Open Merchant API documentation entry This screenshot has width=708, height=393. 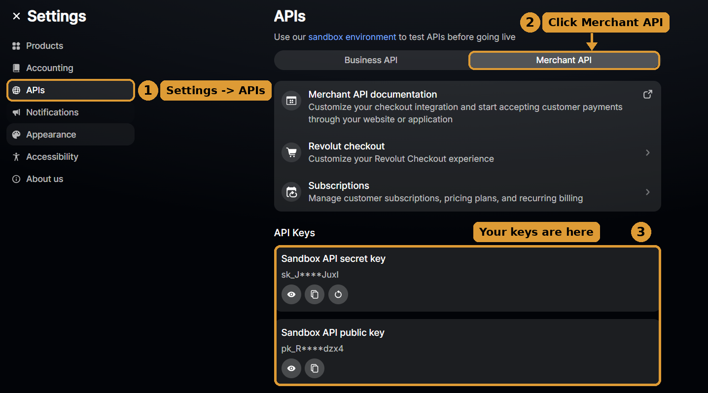click(467, 107)
